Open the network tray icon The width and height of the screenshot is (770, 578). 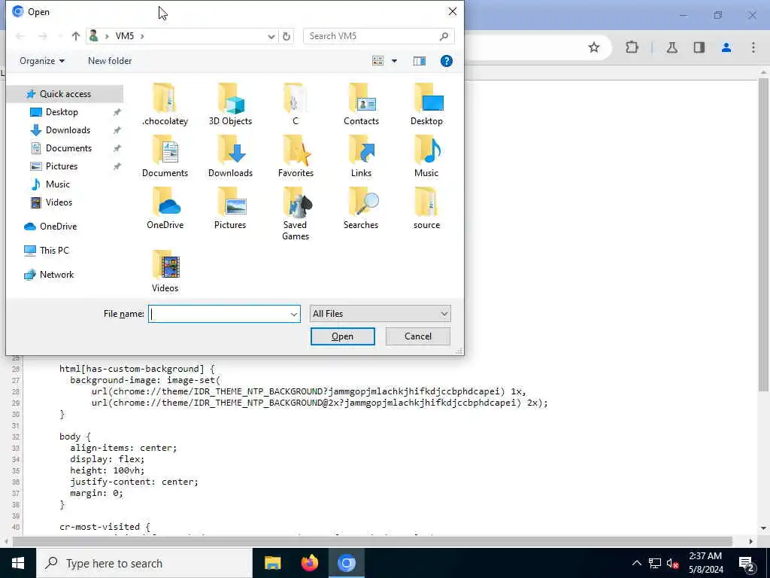655,563
